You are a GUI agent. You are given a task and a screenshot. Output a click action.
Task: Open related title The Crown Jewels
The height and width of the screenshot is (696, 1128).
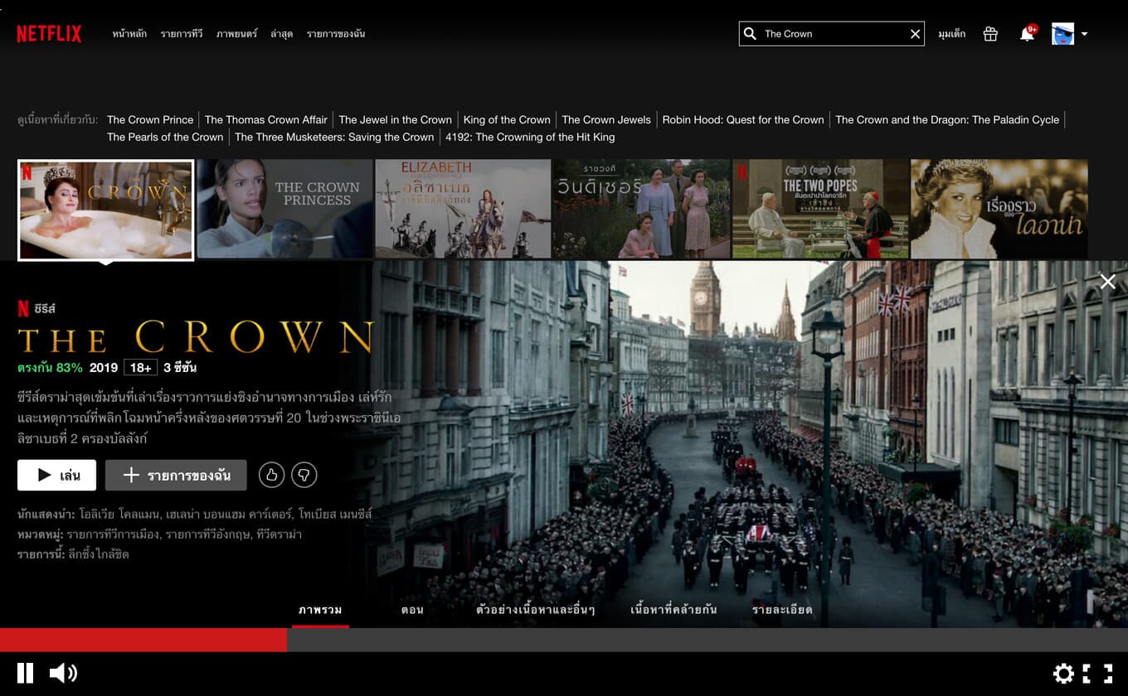[x=606, y=119]
